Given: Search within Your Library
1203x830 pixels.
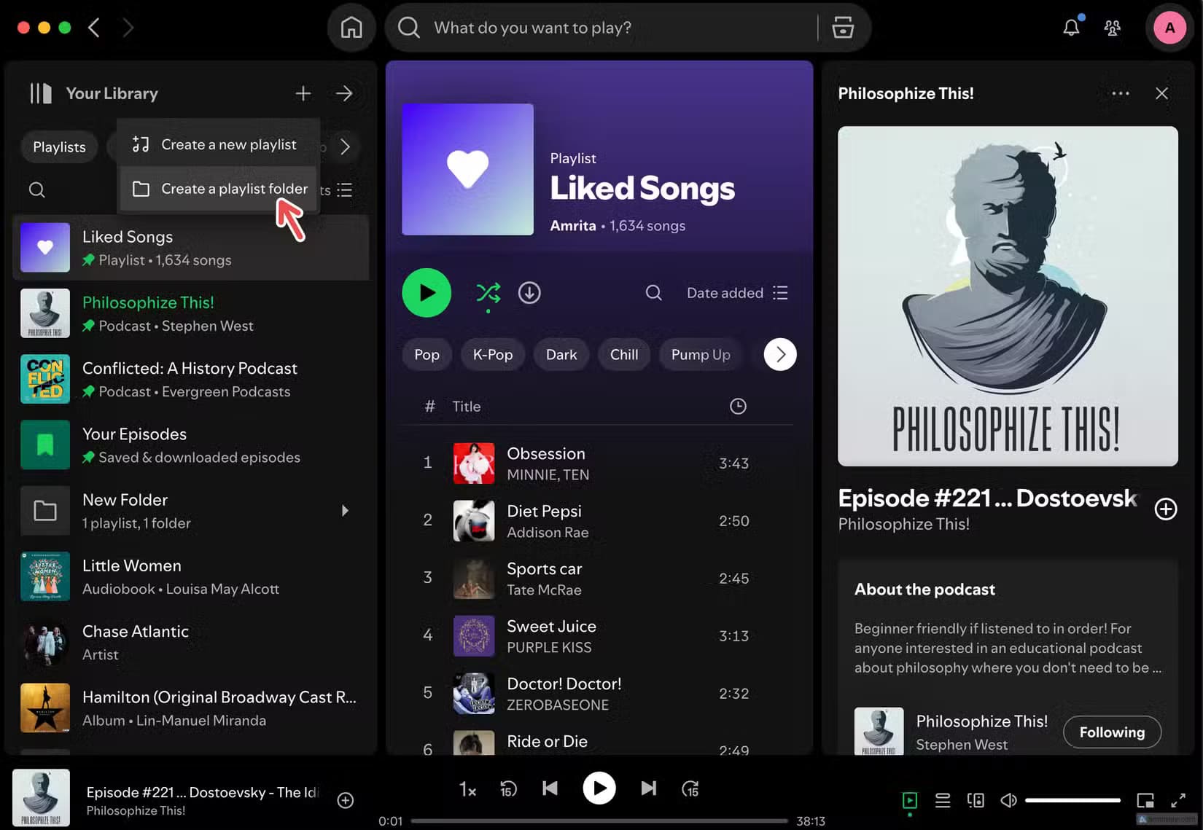Looking at the screenshot, I should (37, 190).
